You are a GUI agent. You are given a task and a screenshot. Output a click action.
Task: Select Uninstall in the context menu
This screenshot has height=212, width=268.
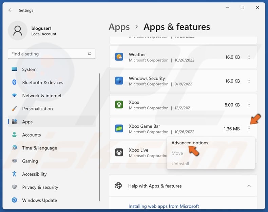[x=180, y=164]
